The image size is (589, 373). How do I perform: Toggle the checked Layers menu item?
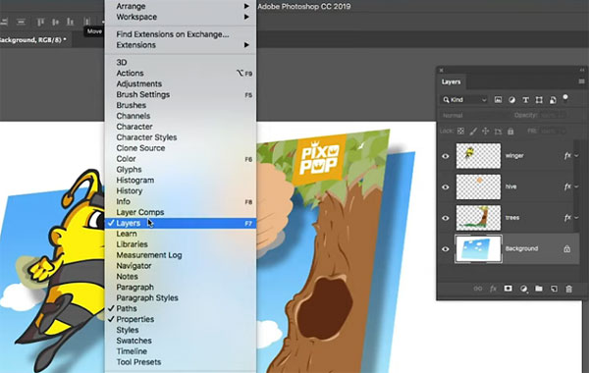coord(181,223)
